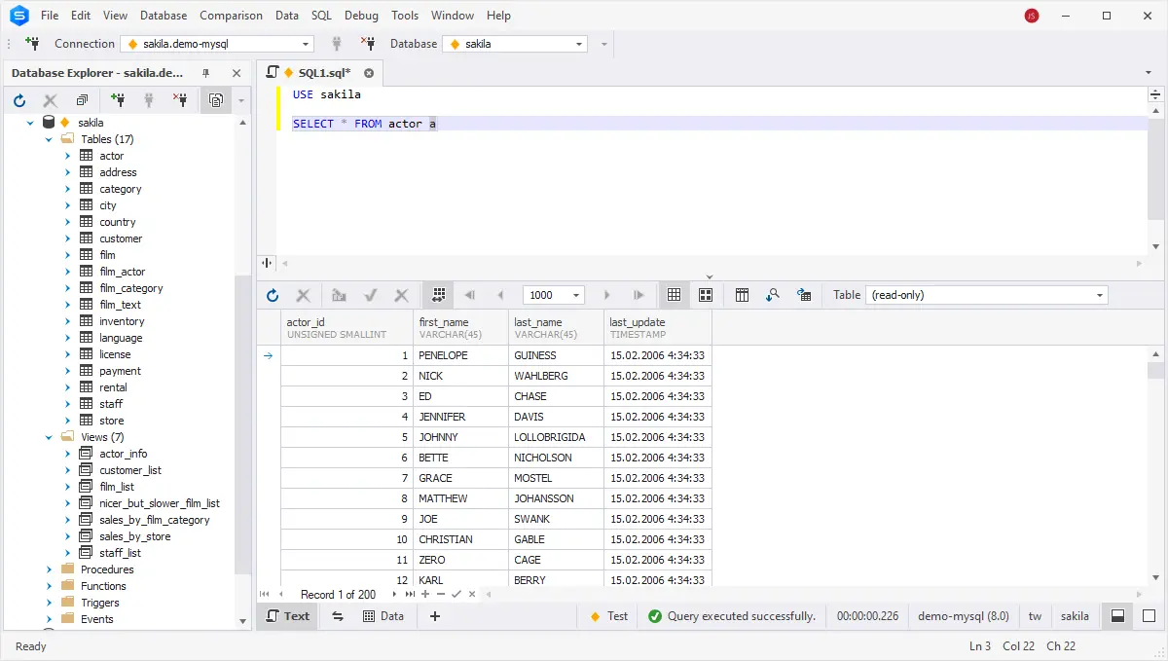Toggle the split-pane layout button in the status bar
Screen dimensions: 1168x661
pyautogui.click(x=1118, y=616)
